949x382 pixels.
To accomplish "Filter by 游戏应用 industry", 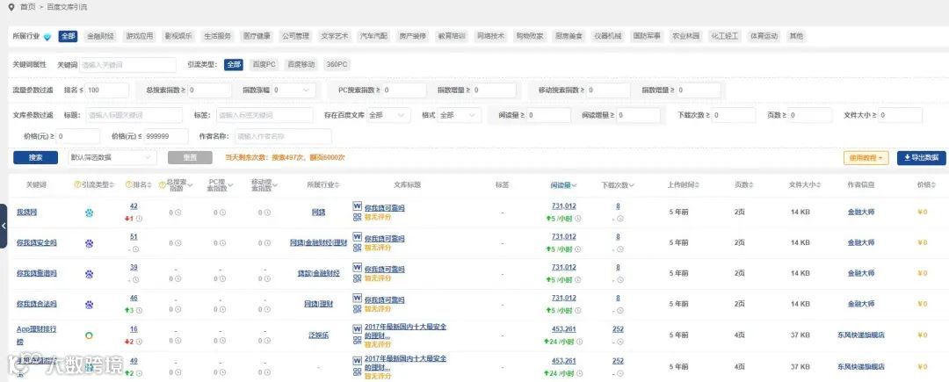I will 139,36.
